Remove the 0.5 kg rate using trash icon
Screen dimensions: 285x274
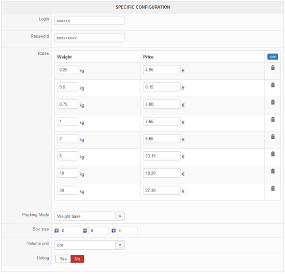[273, 85]
